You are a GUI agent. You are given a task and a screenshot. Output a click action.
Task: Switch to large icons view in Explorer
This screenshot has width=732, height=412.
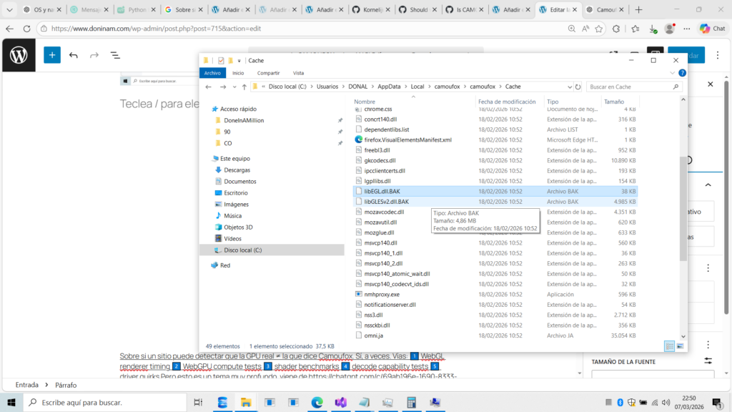tap(680, 346)
